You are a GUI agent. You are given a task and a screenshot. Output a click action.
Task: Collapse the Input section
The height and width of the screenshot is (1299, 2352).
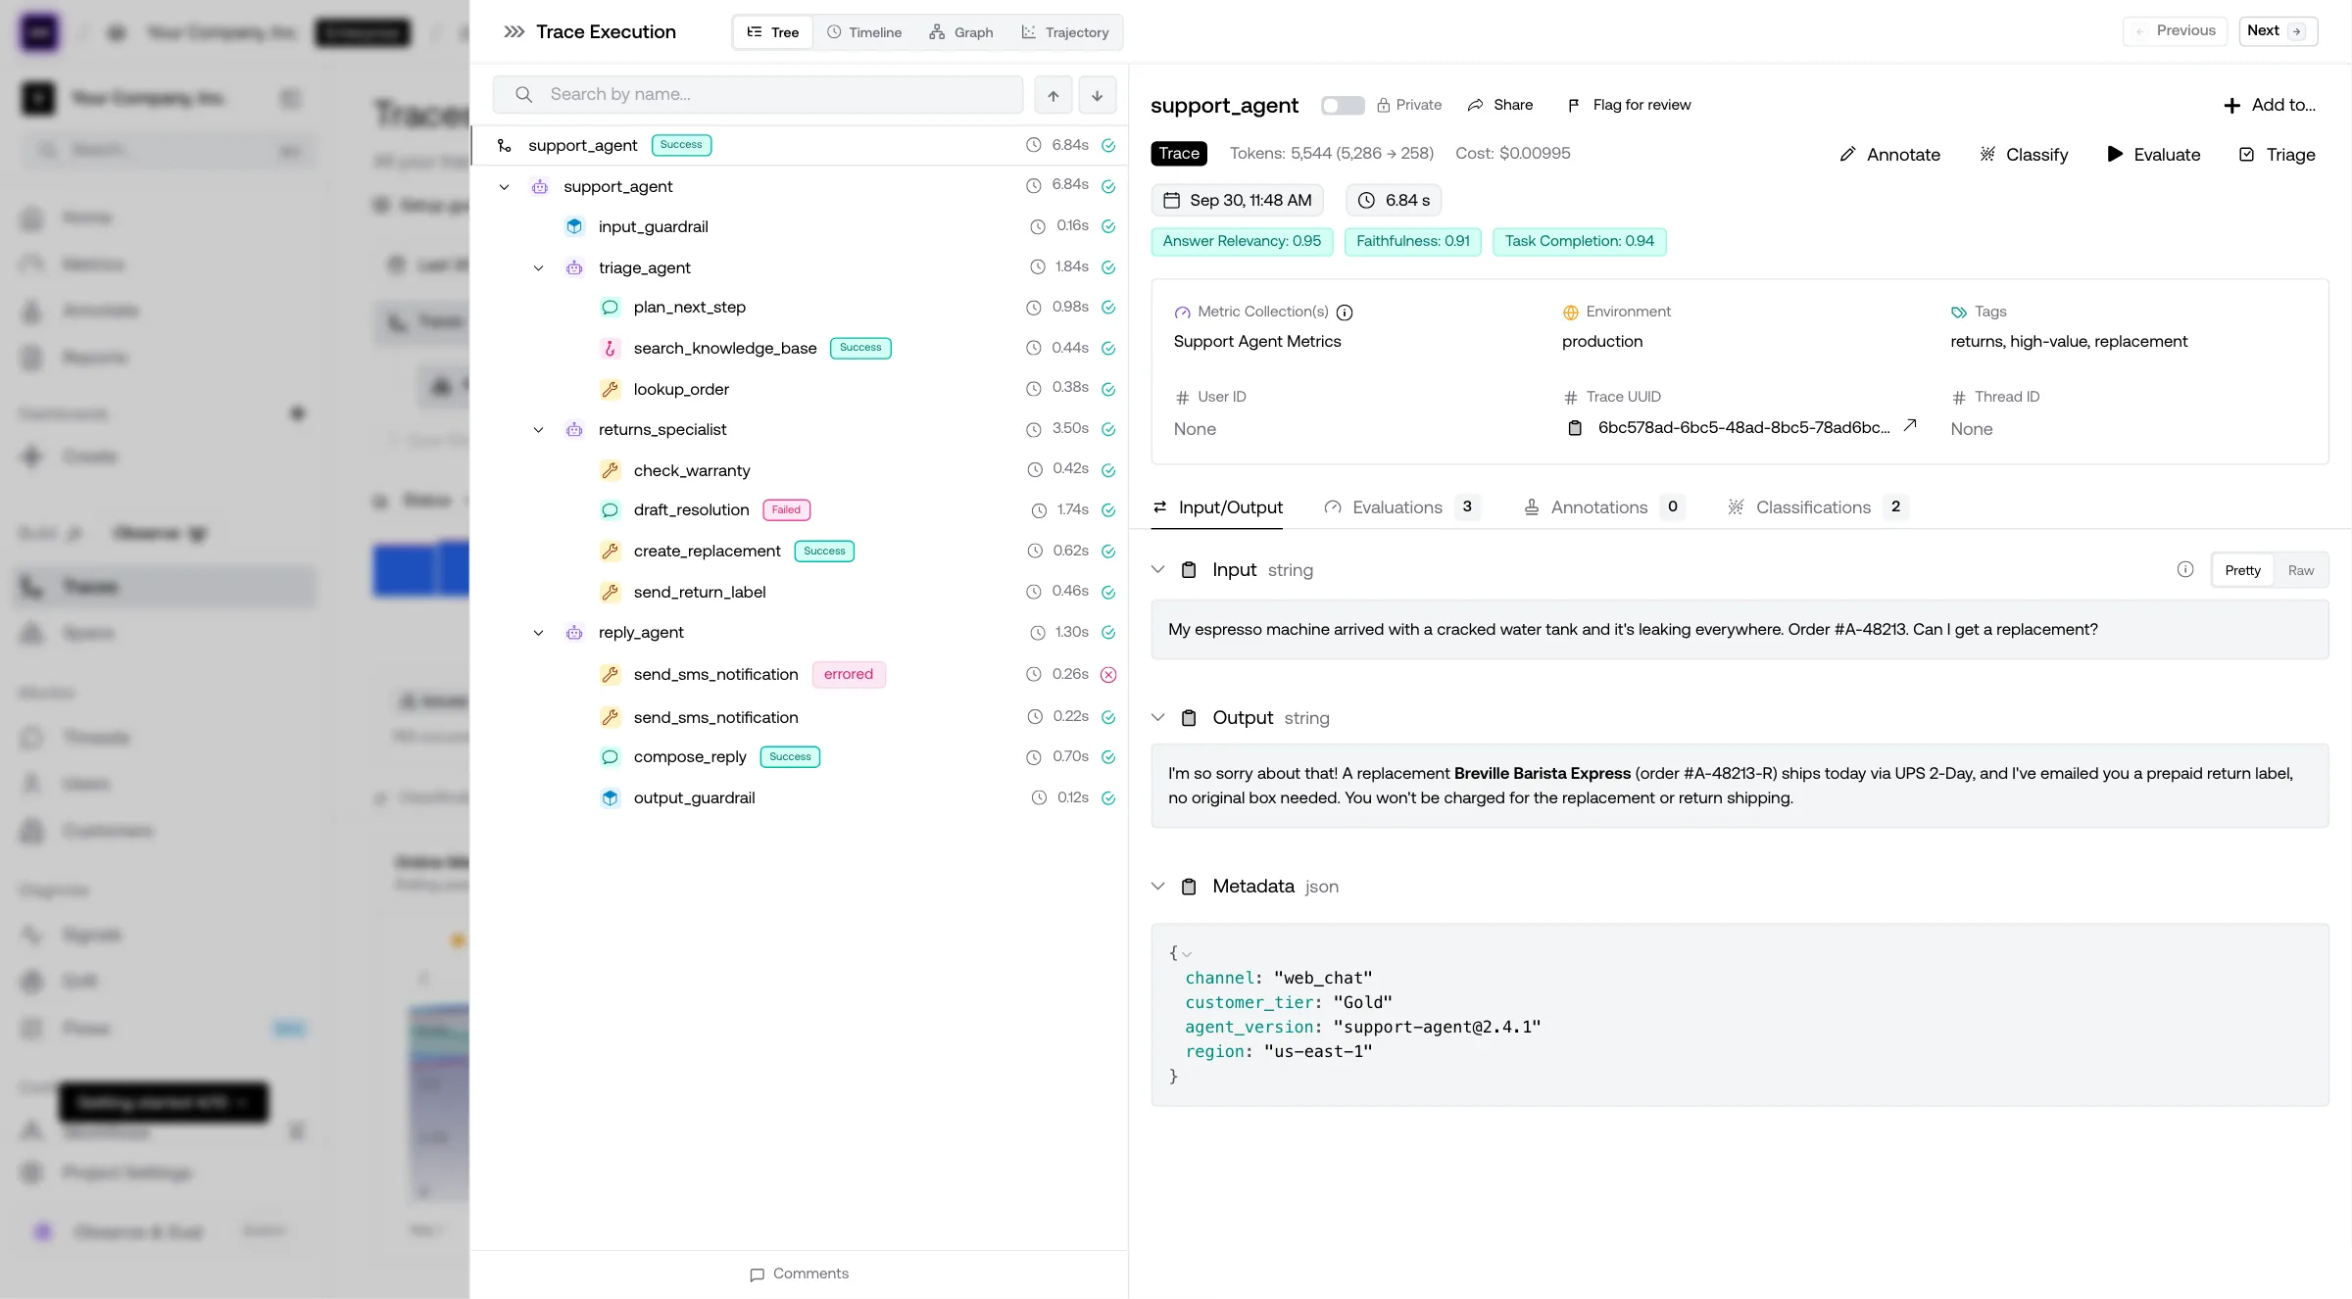pos(1157,569)
